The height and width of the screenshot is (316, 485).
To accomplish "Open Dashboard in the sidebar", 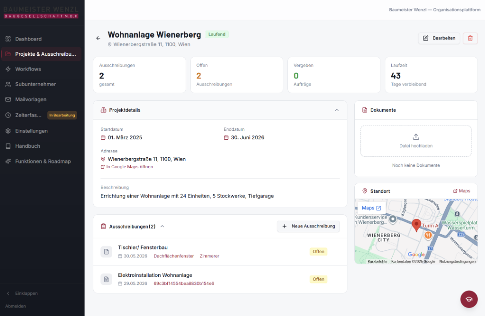I will (42, 39).
